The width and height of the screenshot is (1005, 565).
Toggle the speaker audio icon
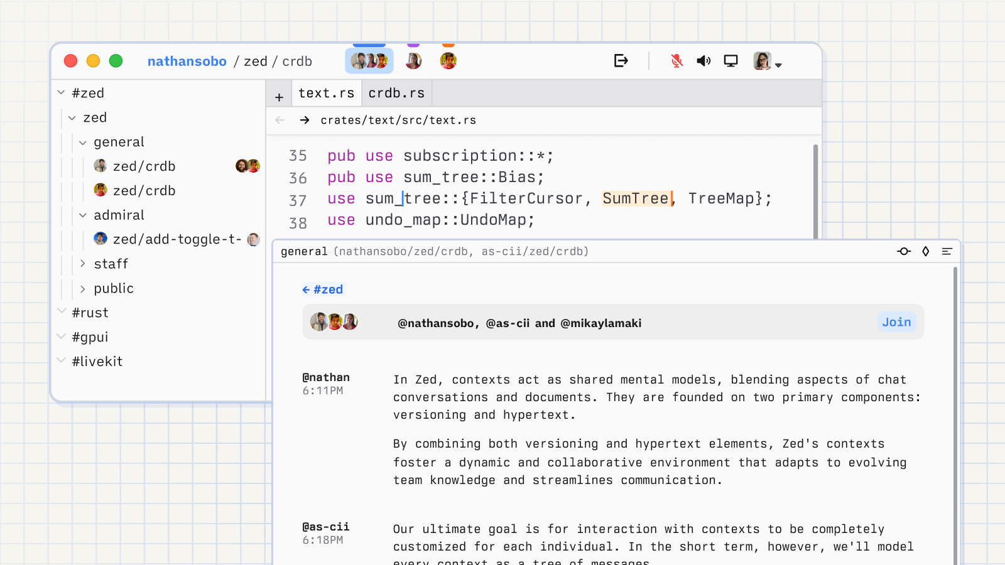point(703,61)
